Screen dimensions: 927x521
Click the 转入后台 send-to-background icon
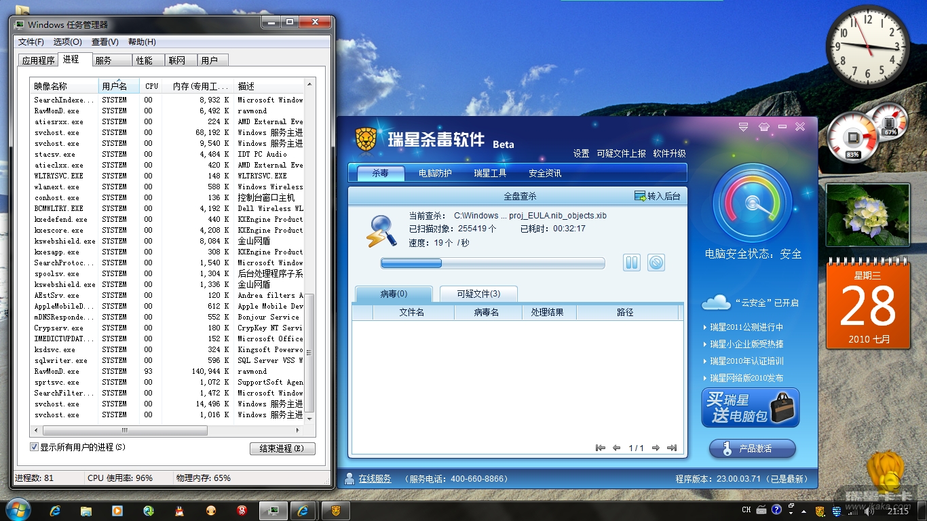click(x=640, y=196)
